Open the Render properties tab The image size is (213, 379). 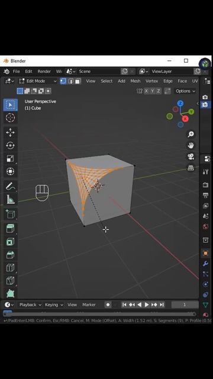205,185
